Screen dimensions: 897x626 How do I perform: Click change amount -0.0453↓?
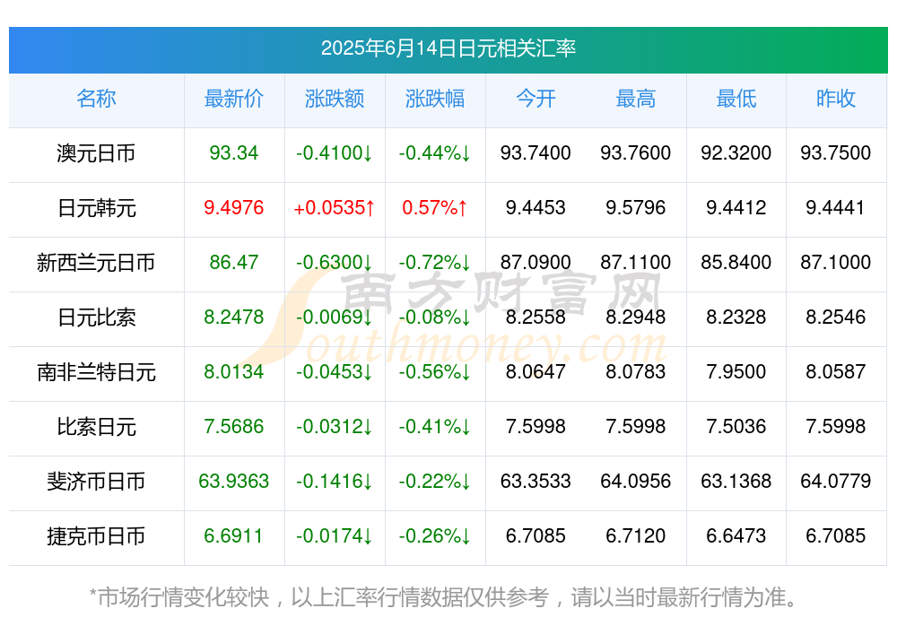coord(335,371)
